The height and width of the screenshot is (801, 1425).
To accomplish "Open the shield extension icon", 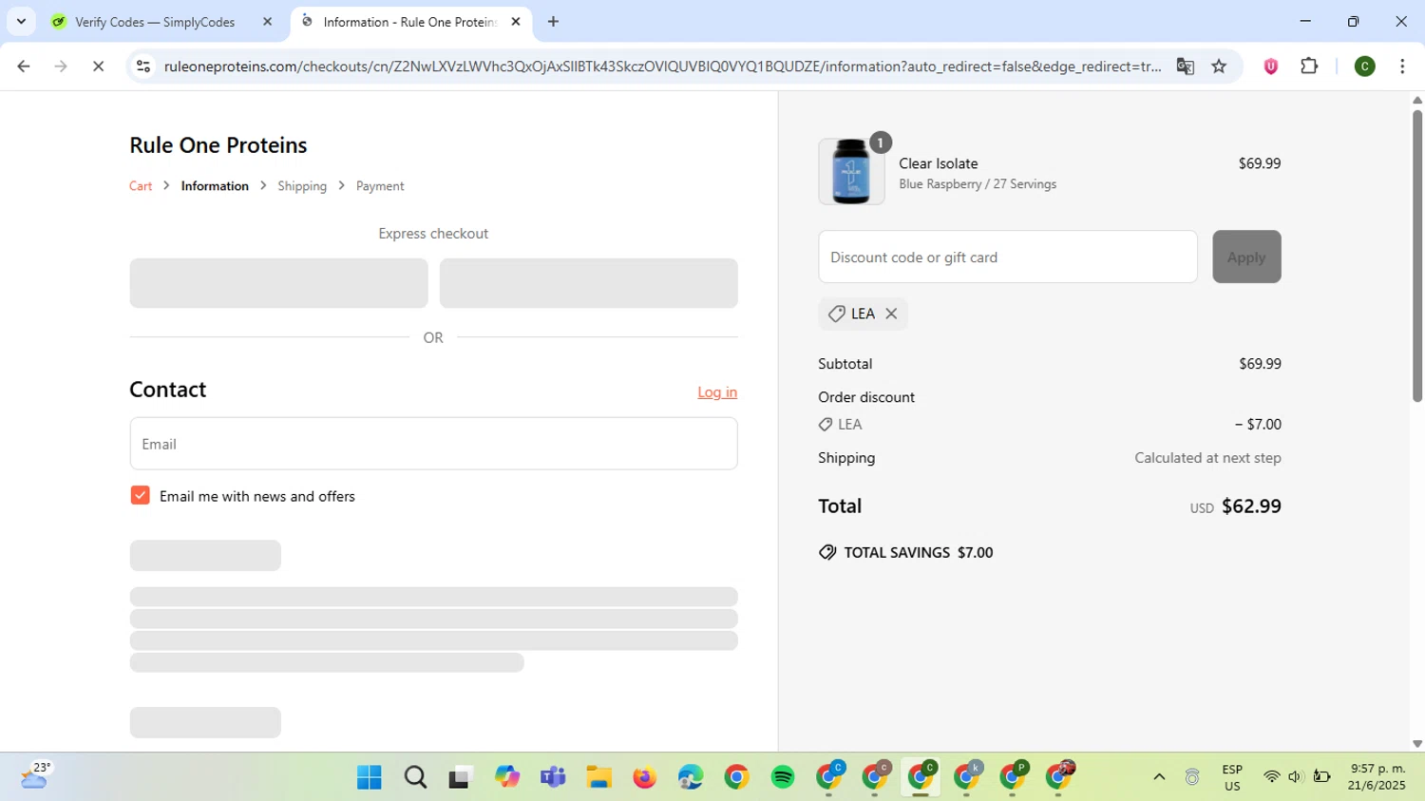I will click(x=1270, y=67).
